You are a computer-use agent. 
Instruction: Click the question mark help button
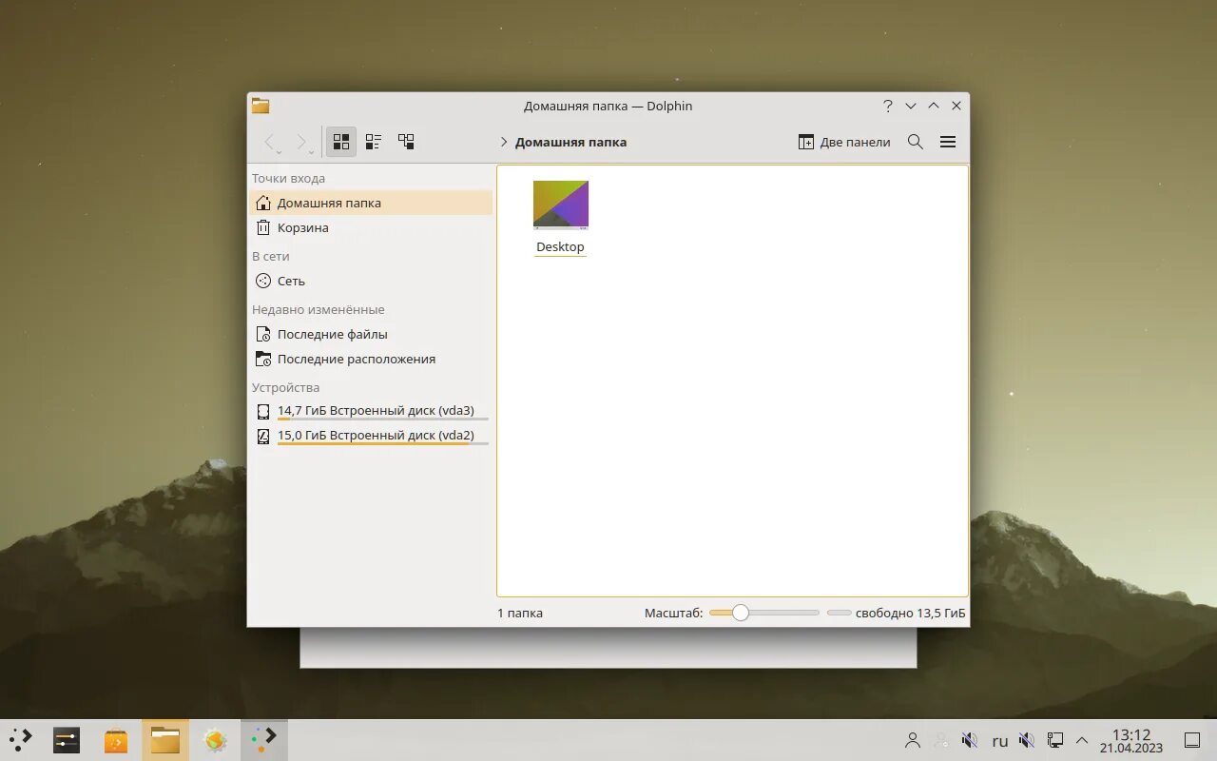[x=888, y=106]
